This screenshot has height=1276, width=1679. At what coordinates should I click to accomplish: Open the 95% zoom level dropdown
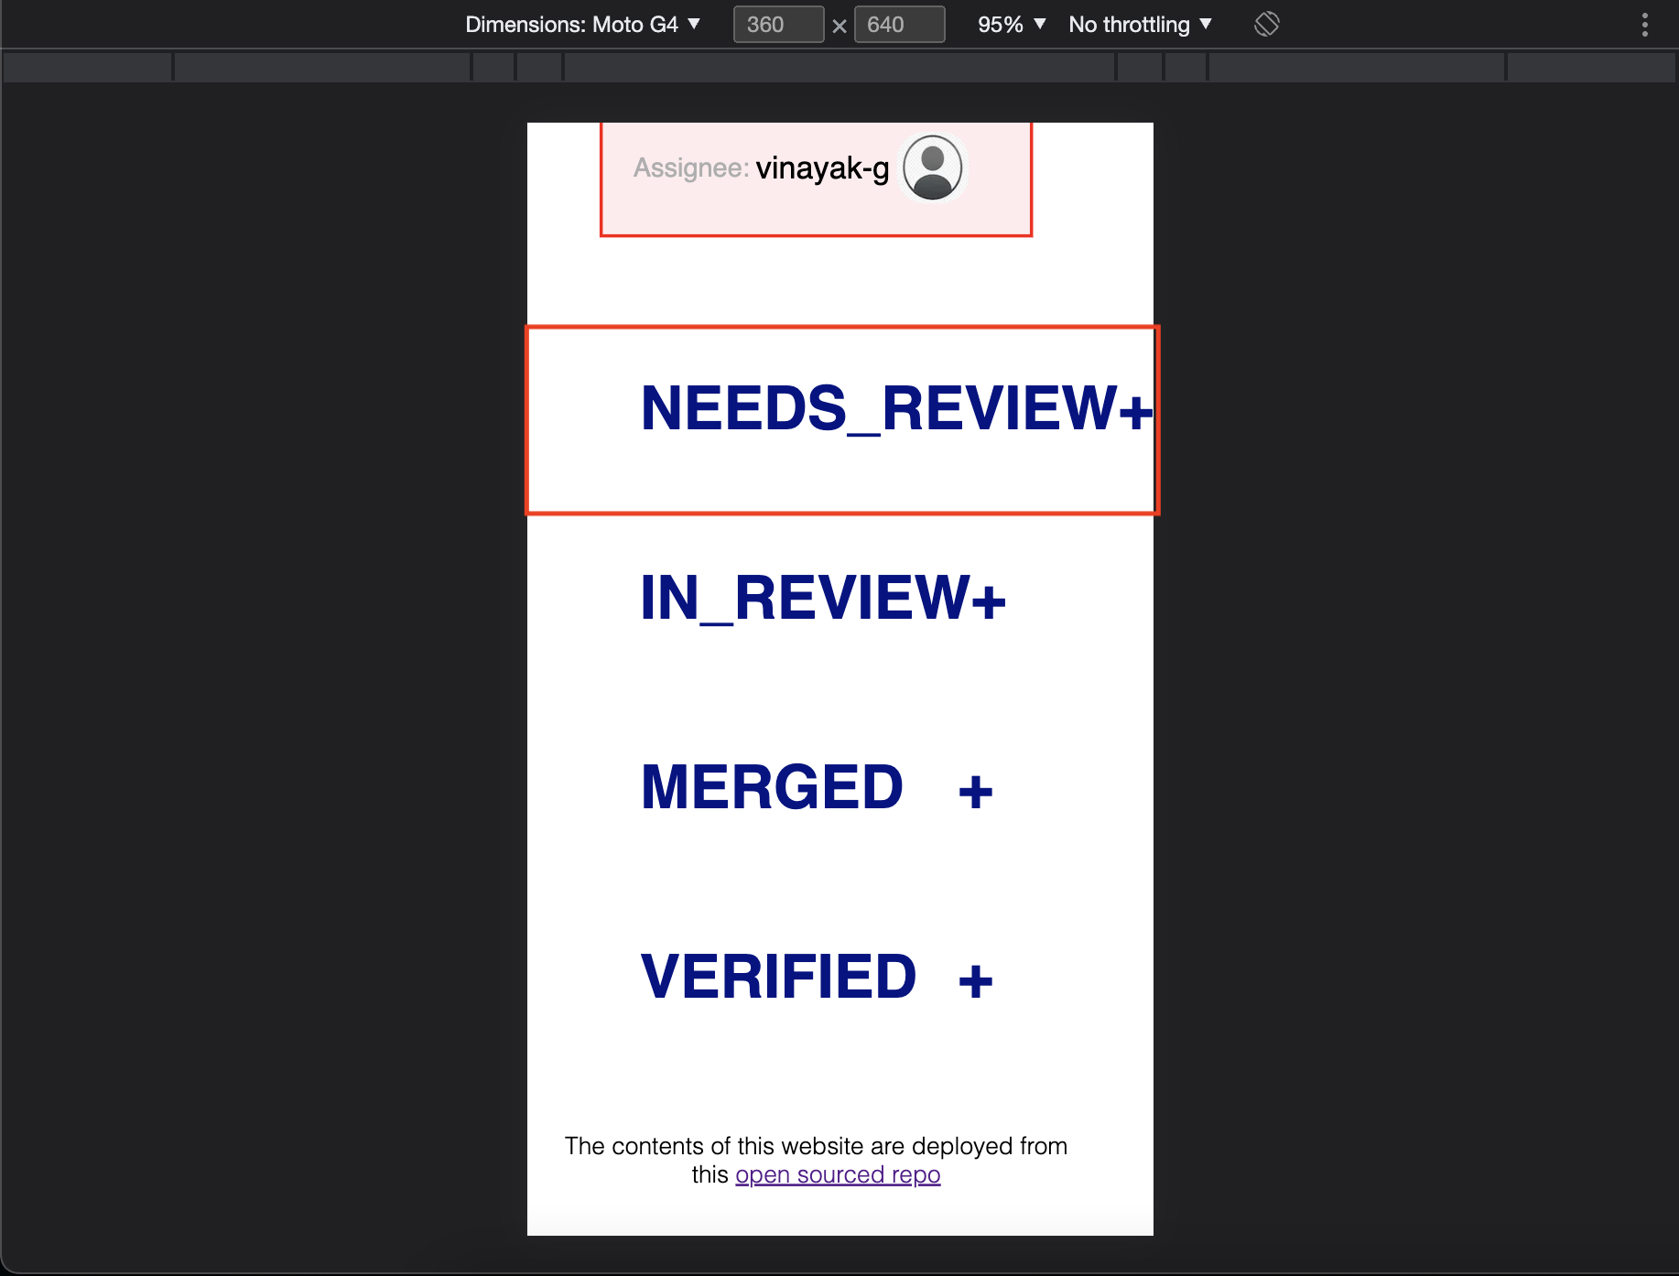click(x=1011, y=25)
